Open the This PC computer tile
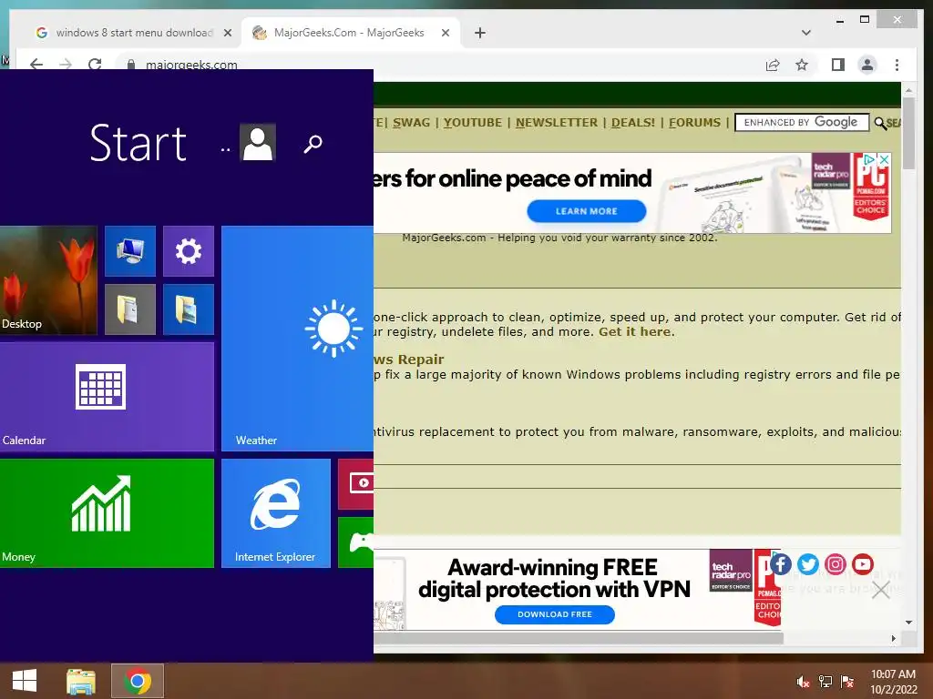Image resolution: width=933 pixels, height=699 pixels. point(130,251)
